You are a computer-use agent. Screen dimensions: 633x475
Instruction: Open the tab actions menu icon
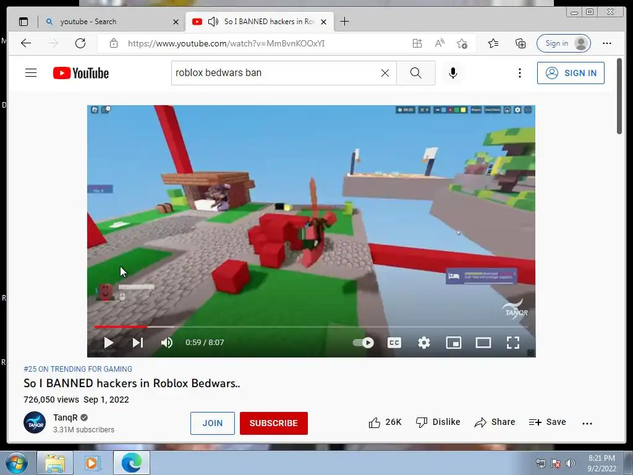pyautogui.click(x=23, y=22)
